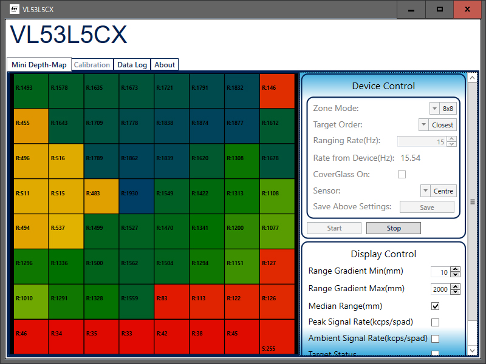The width and height of the screenshot is (486, 364).
Task: Click the scrollbar down arrow
Action: coord(472,351)
